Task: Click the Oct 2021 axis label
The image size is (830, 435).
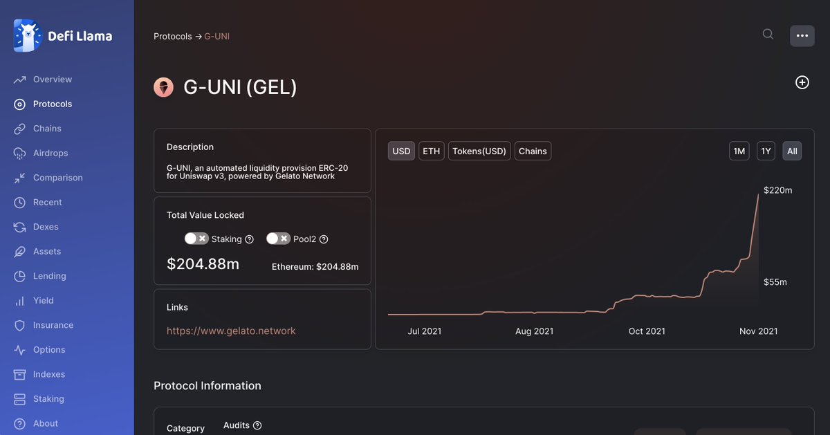Action: click(647, 331)
